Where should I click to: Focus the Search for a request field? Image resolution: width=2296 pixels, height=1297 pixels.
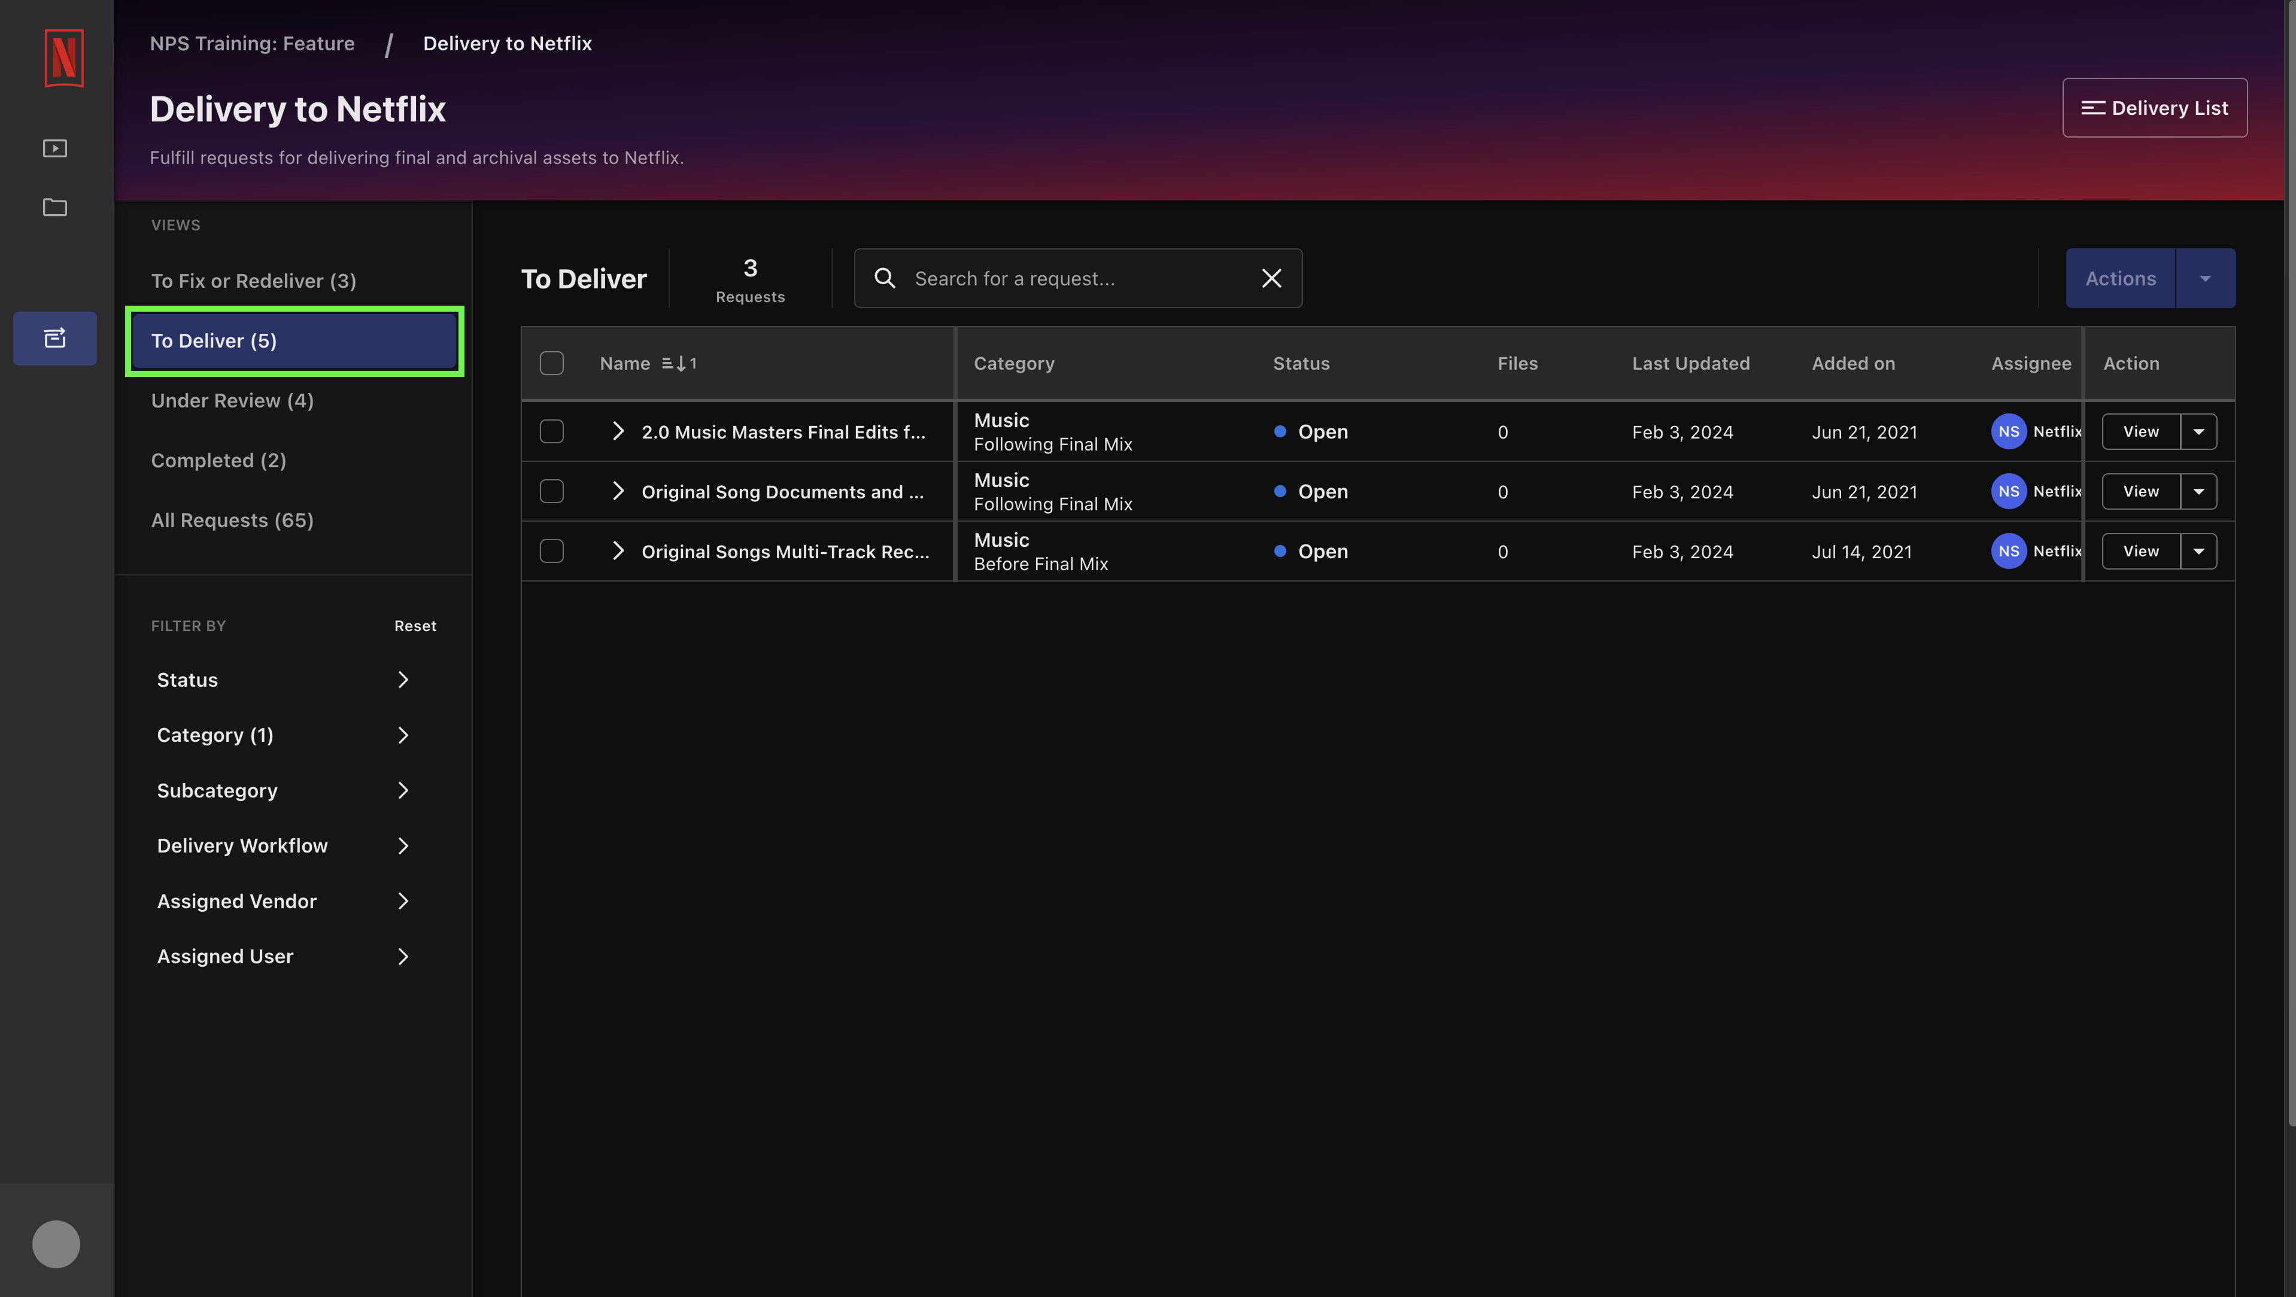coord(1077,278)
